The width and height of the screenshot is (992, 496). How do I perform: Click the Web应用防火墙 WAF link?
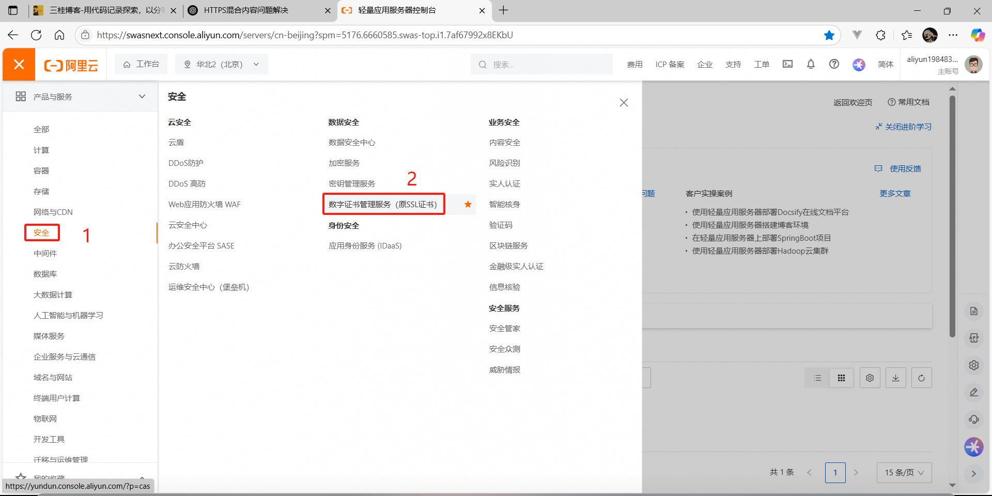[204, 204]
